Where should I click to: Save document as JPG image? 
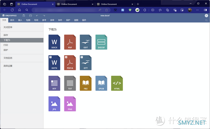pyautogui.click(x=54, y=104)
